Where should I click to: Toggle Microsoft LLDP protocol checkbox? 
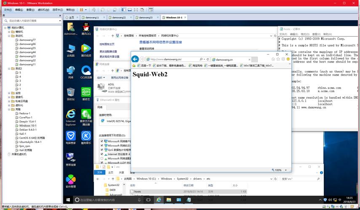point(102,163)
